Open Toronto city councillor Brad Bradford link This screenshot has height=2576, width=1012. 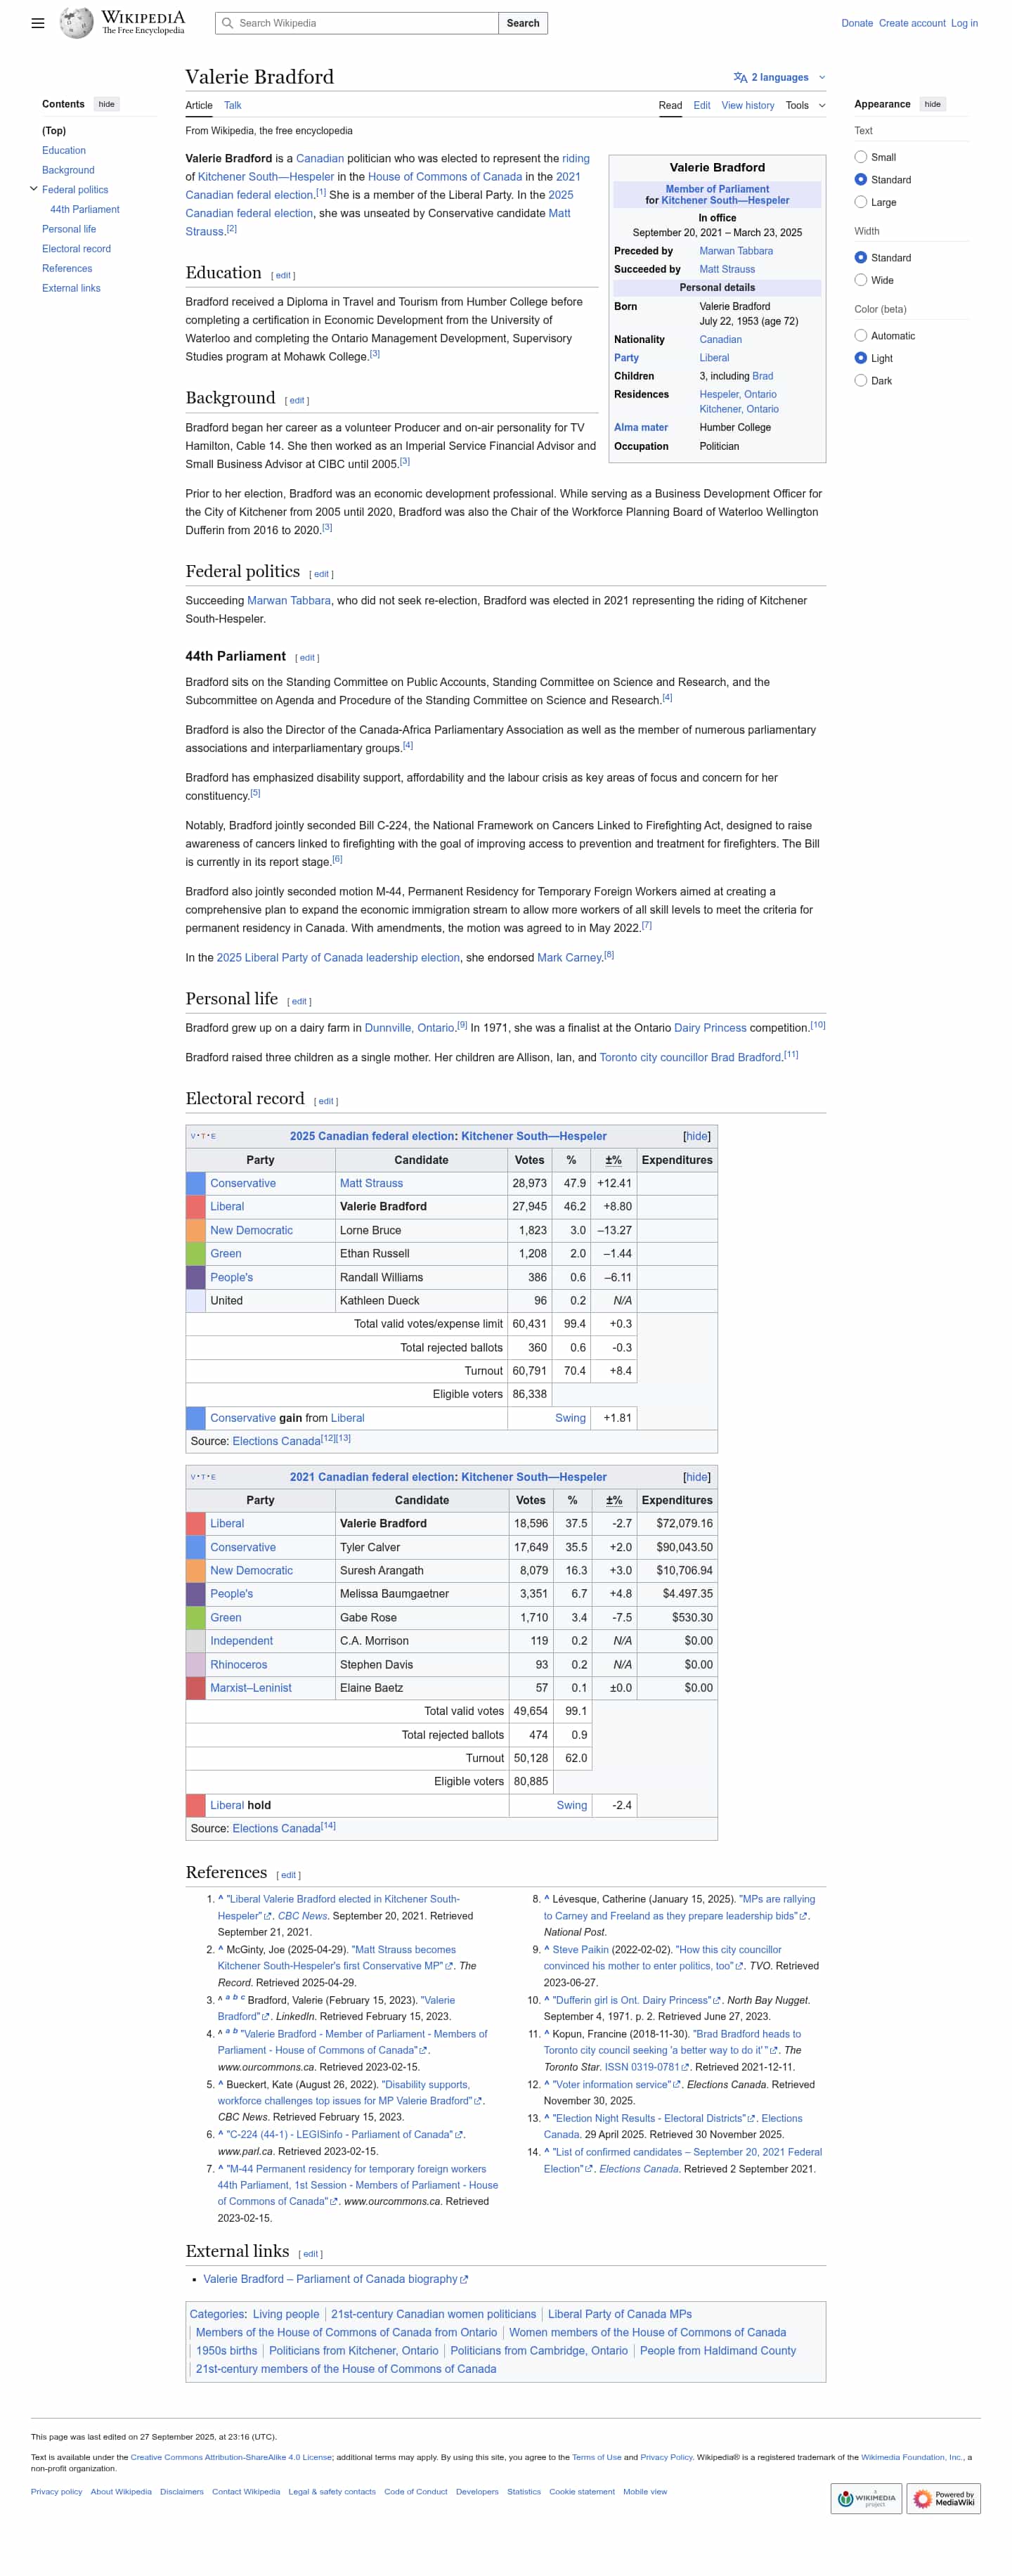[x=690, y=1057]
